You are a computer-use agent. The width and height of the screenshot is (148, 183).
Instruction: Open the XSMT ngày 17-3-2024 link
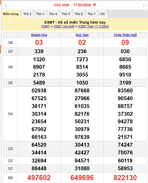click(x=93, y=26)
